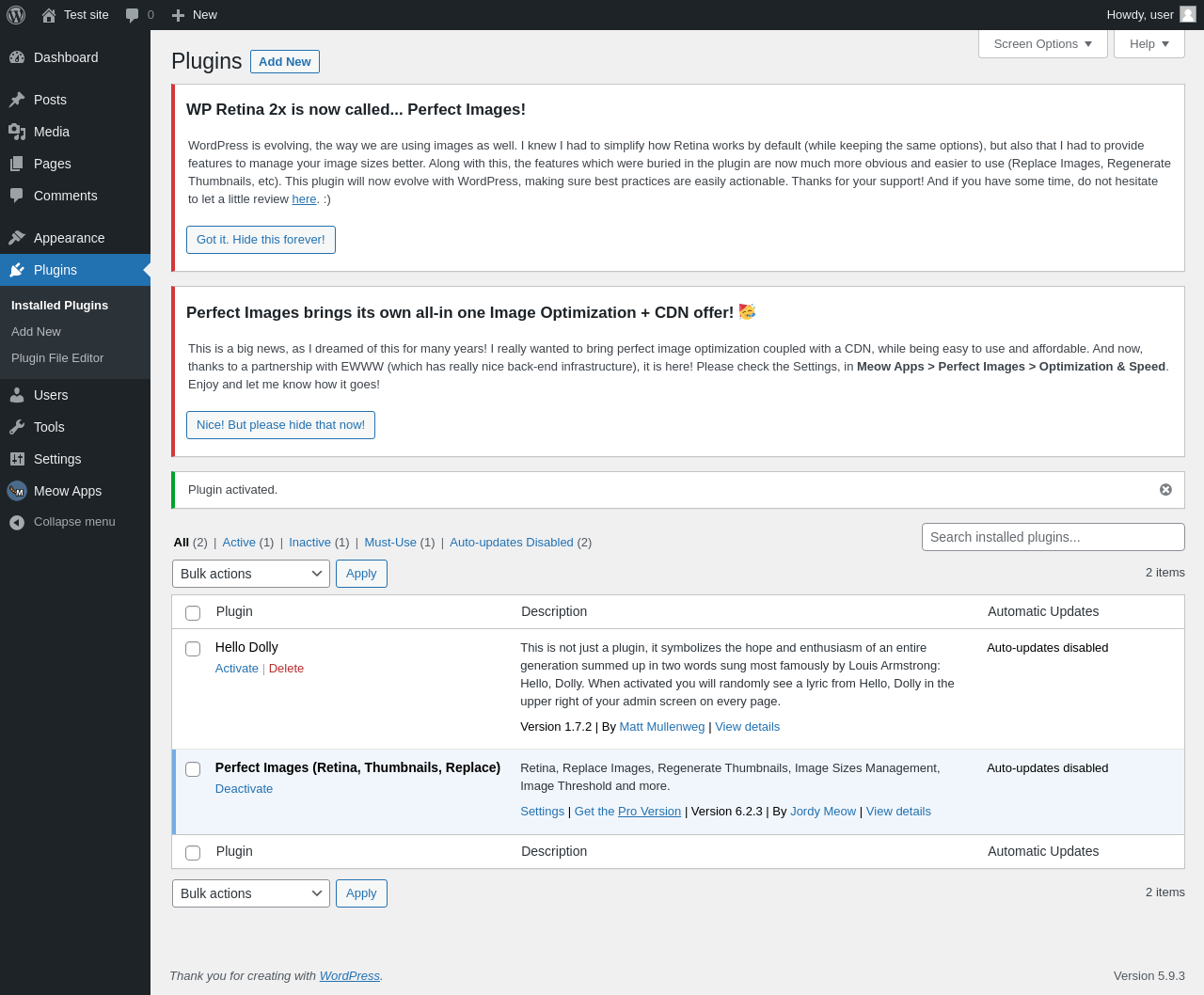This screenshot has width=1204, height=995.
Task: Click the Meow Apps cat icon
Action: (17, 491)
